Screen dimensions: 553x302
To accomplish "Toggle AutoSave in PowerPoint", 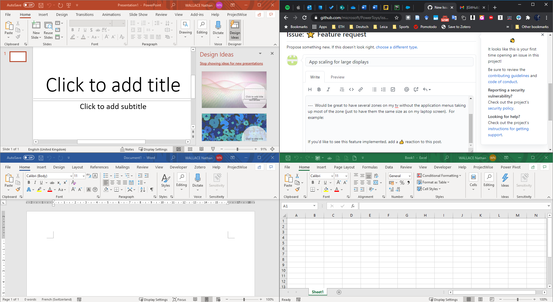I will pyautogui.click(x=29, y=5).
